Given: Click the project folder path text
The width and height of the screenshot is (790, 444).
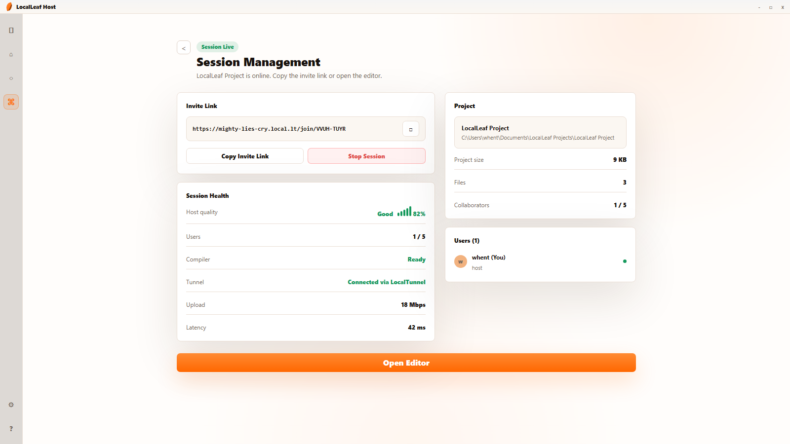Looking at the screenshot, I should click(x=538, y=138).
